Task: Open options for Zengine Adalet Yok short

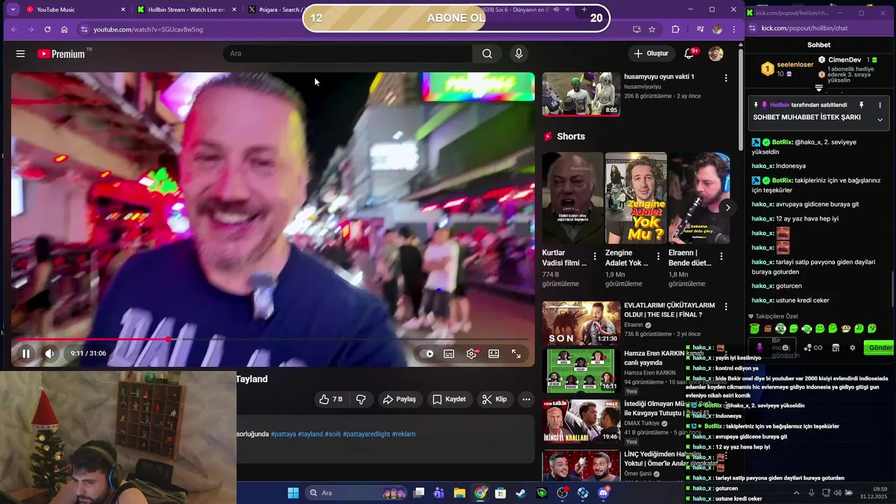Action: pyautogui.click(x=658, y=257)
